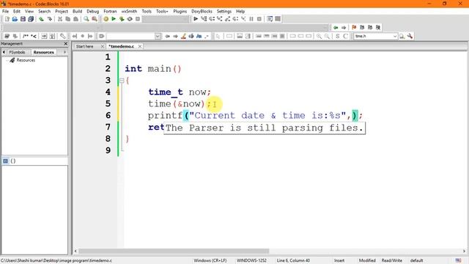
Task: Open the Build menu
Action: pos(77,11)
